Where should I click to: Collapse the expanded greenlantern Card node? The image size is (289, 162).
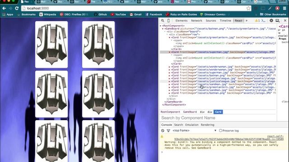(169, 37)
